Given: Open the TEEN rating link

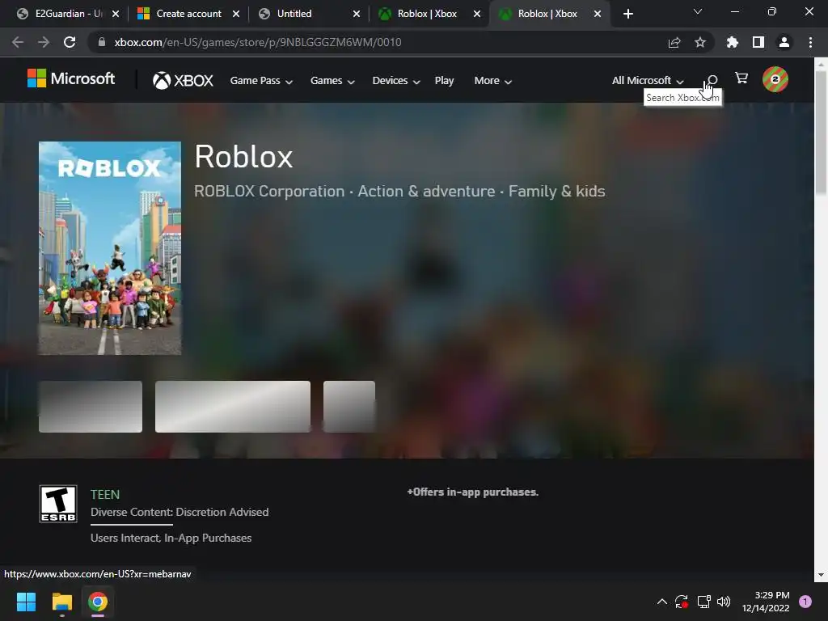Looking at the screenshot, I should pos(105,494).
